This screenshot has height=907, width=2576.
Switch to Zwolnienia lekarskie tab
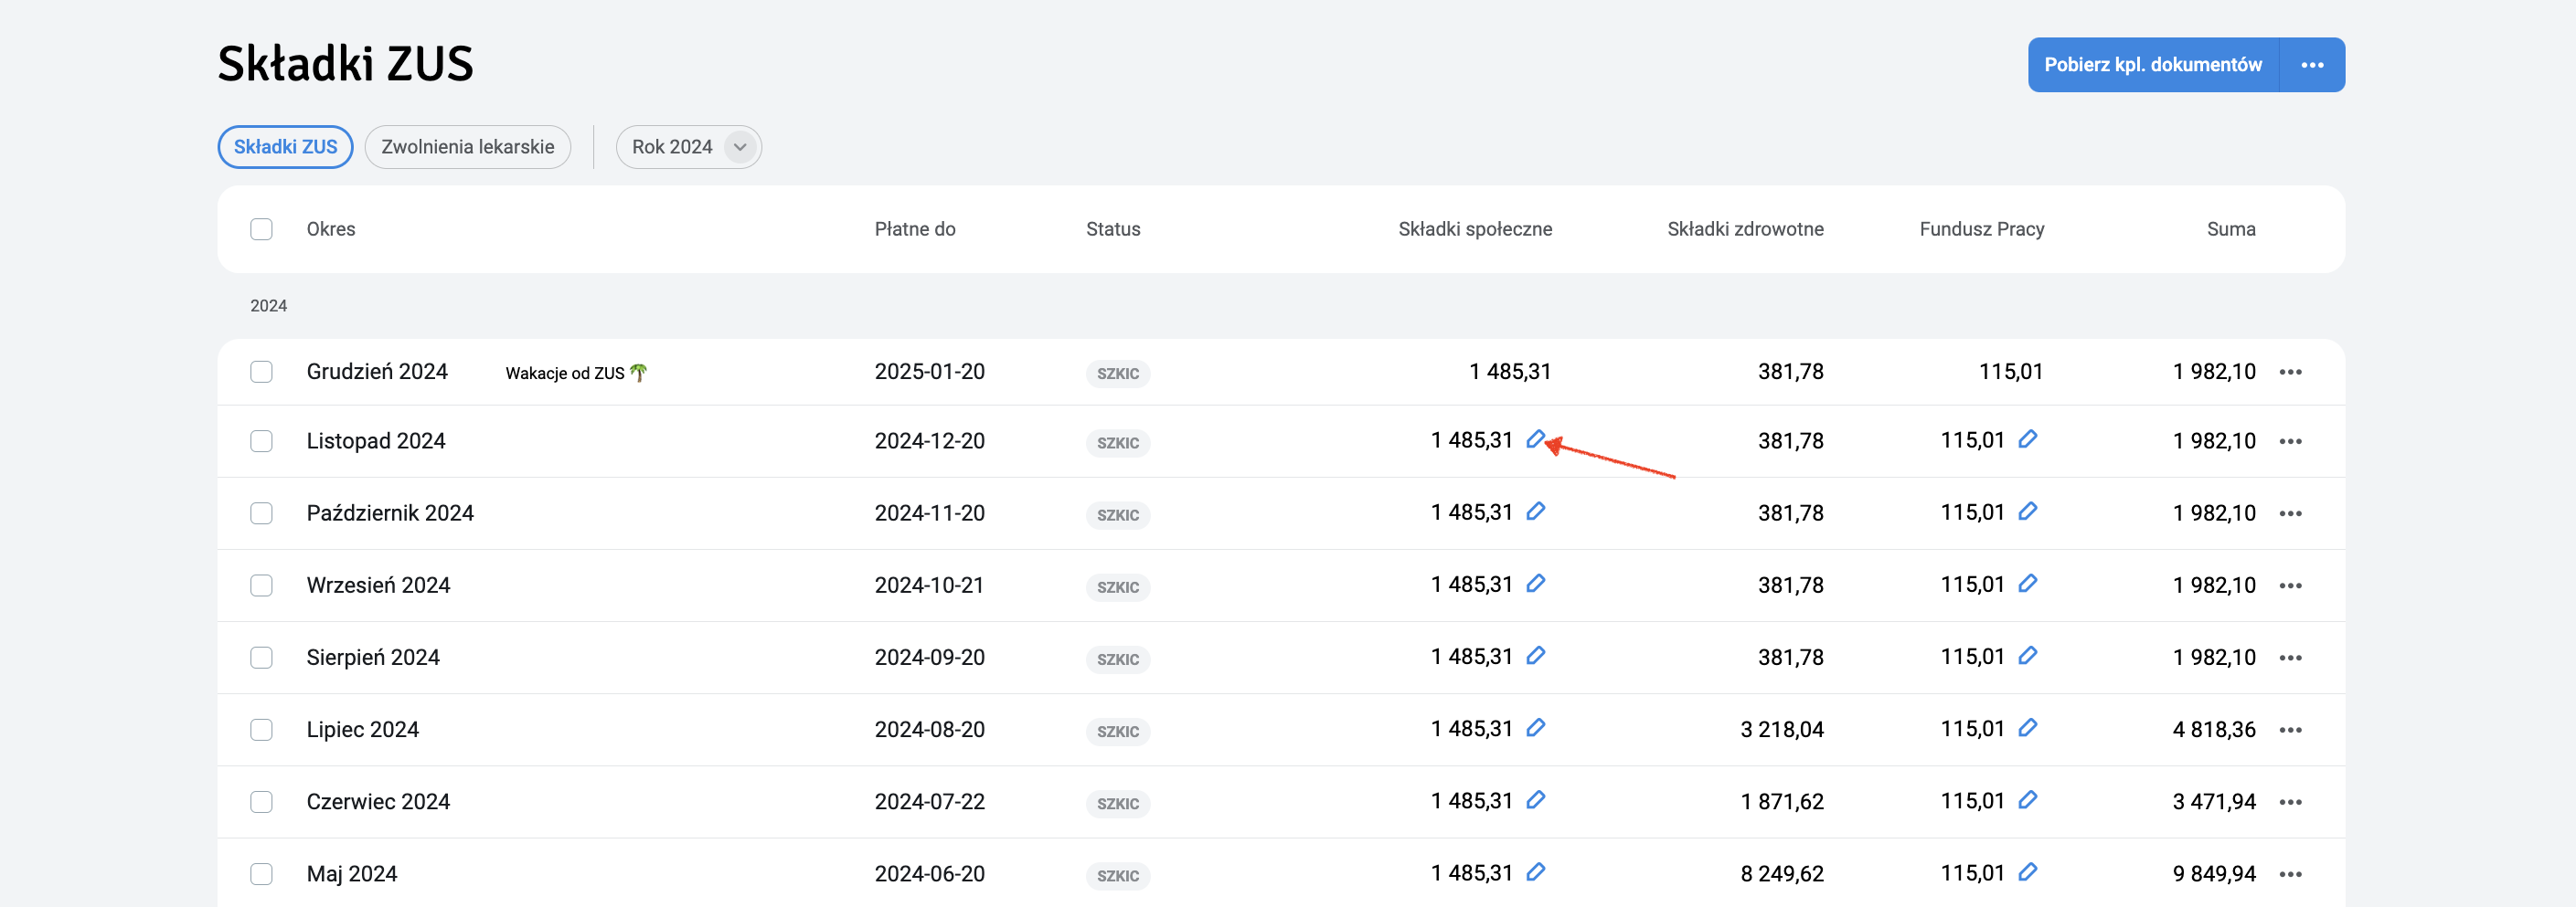pos(467,147)
